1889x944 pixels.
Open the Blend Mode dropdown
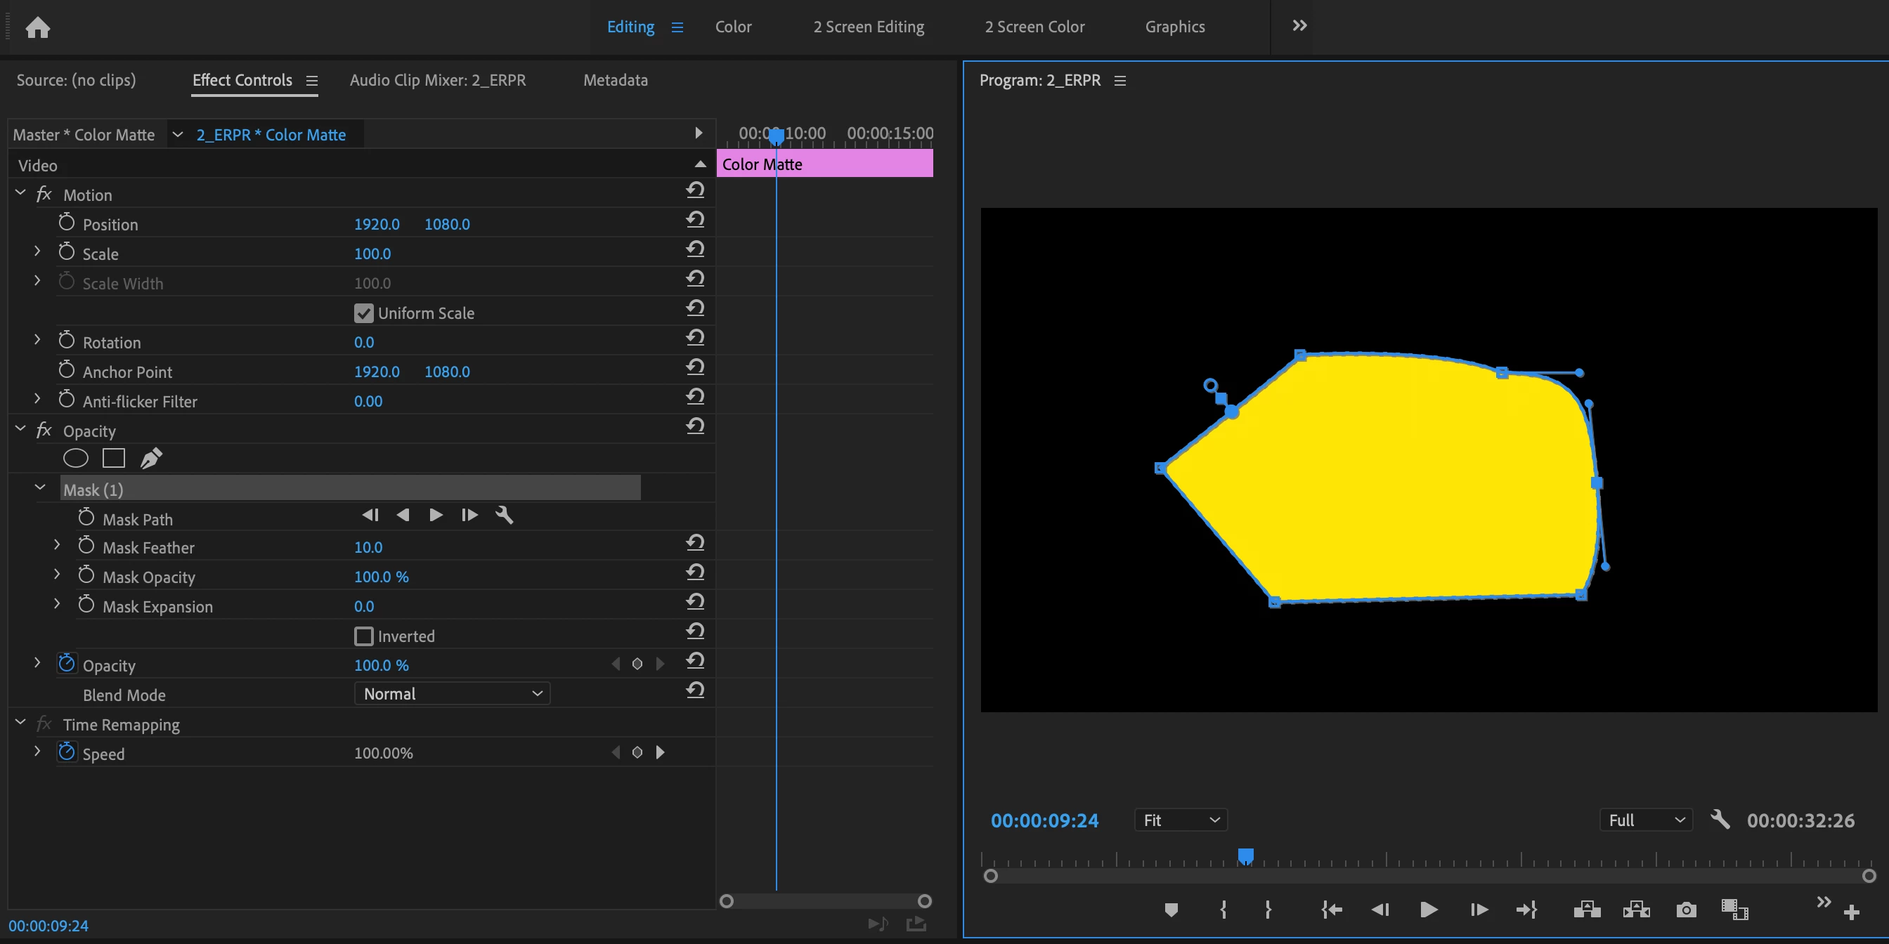453,694
